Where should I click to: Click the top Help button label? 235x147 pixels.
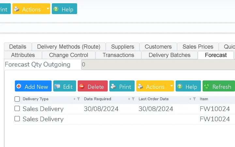coord(68,9)
